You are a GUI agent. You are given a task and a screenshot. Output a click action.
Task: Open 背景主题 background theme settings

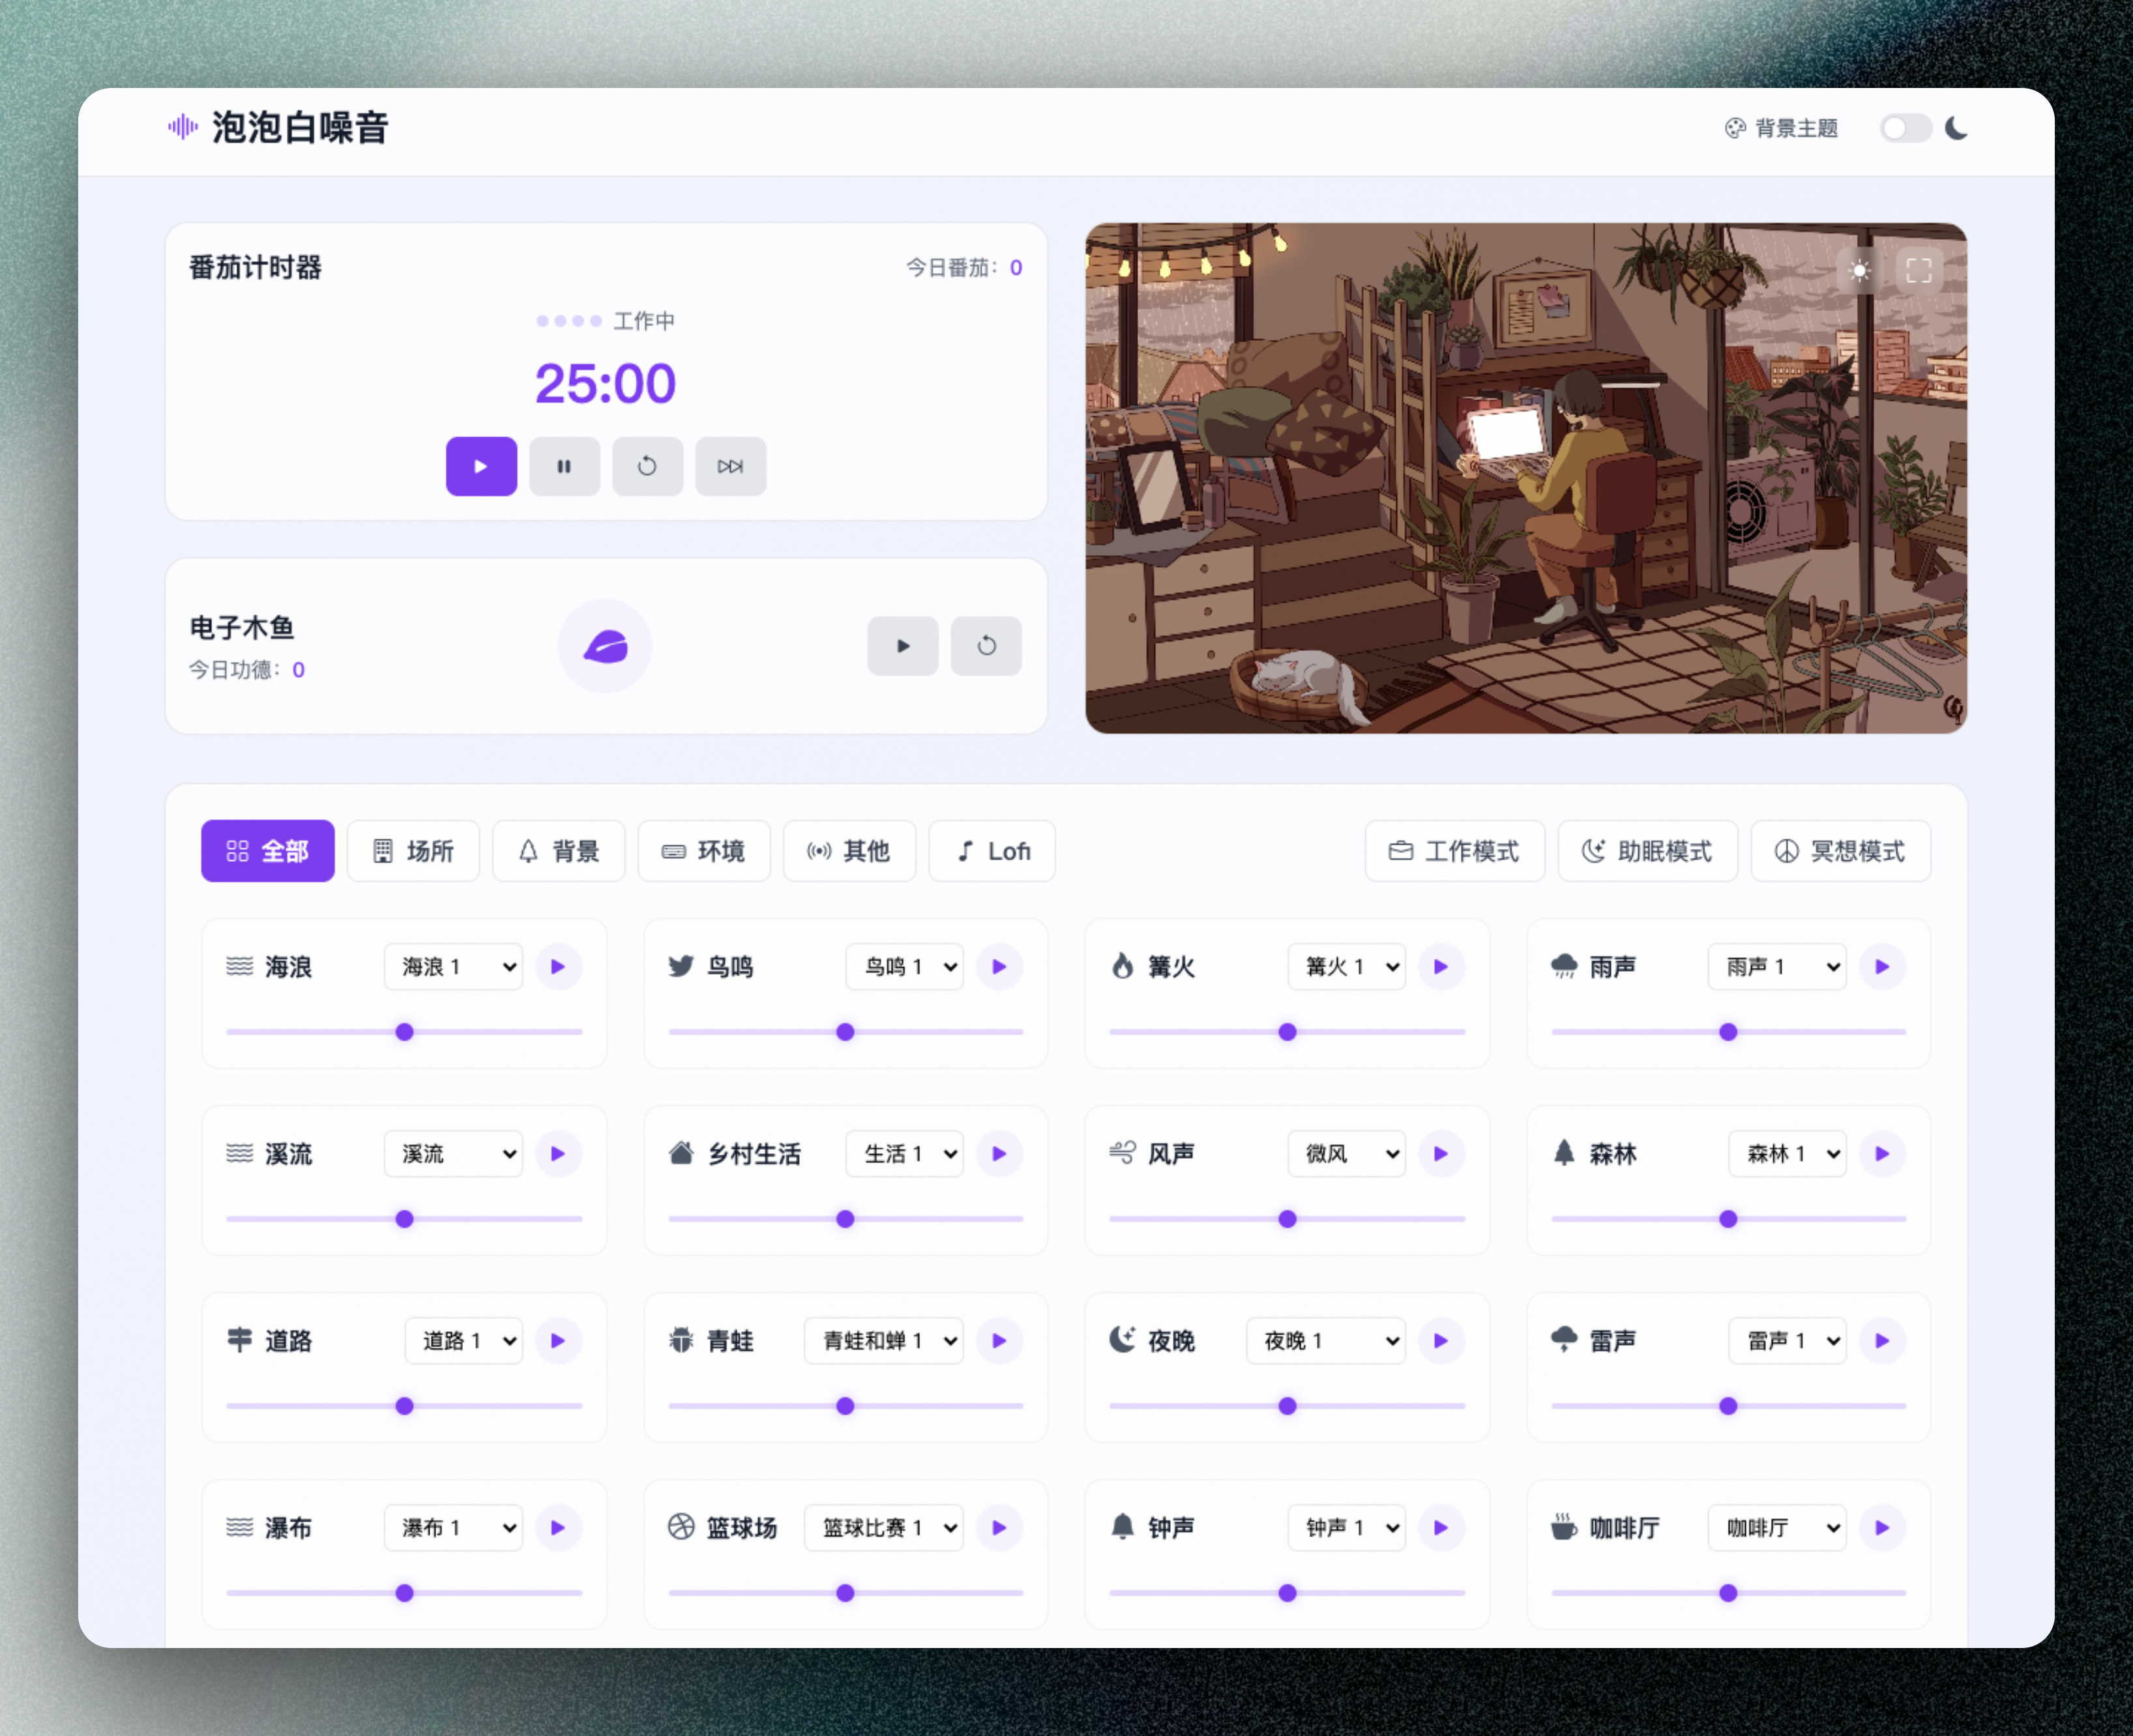tap(1781, 128)
